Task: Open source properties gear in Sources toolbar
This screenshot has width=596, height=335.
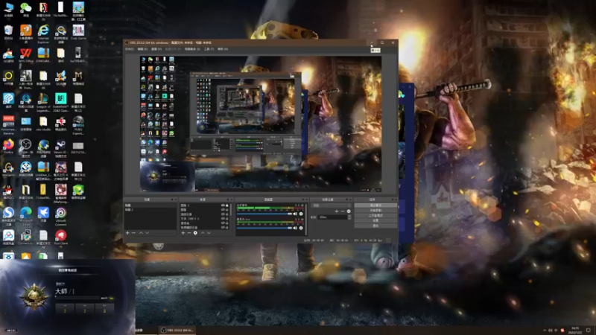Action: tap(195, 233)
